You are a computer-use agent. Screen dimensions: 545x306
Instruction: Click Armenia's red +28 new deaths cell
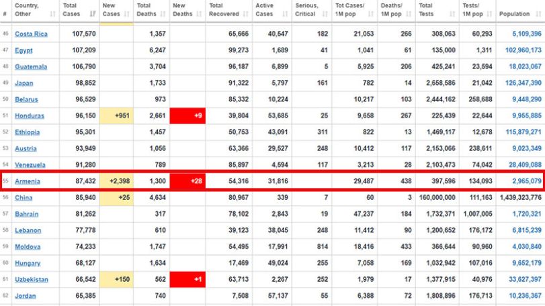(187, 181)
